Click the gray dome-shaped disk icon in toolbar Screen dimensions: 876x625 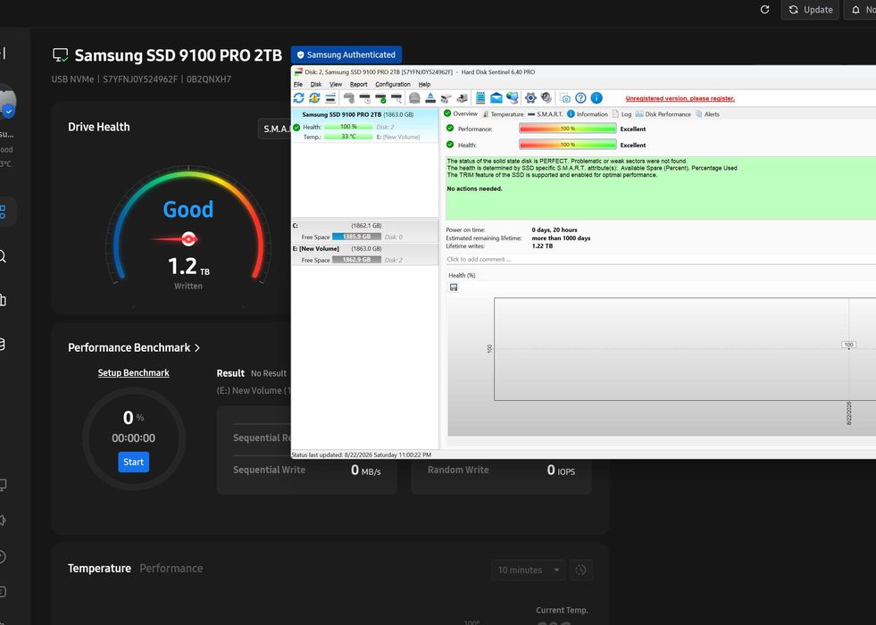click(414, 97)
